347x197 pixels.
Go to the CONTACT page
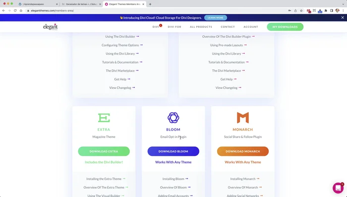[228, 27]
